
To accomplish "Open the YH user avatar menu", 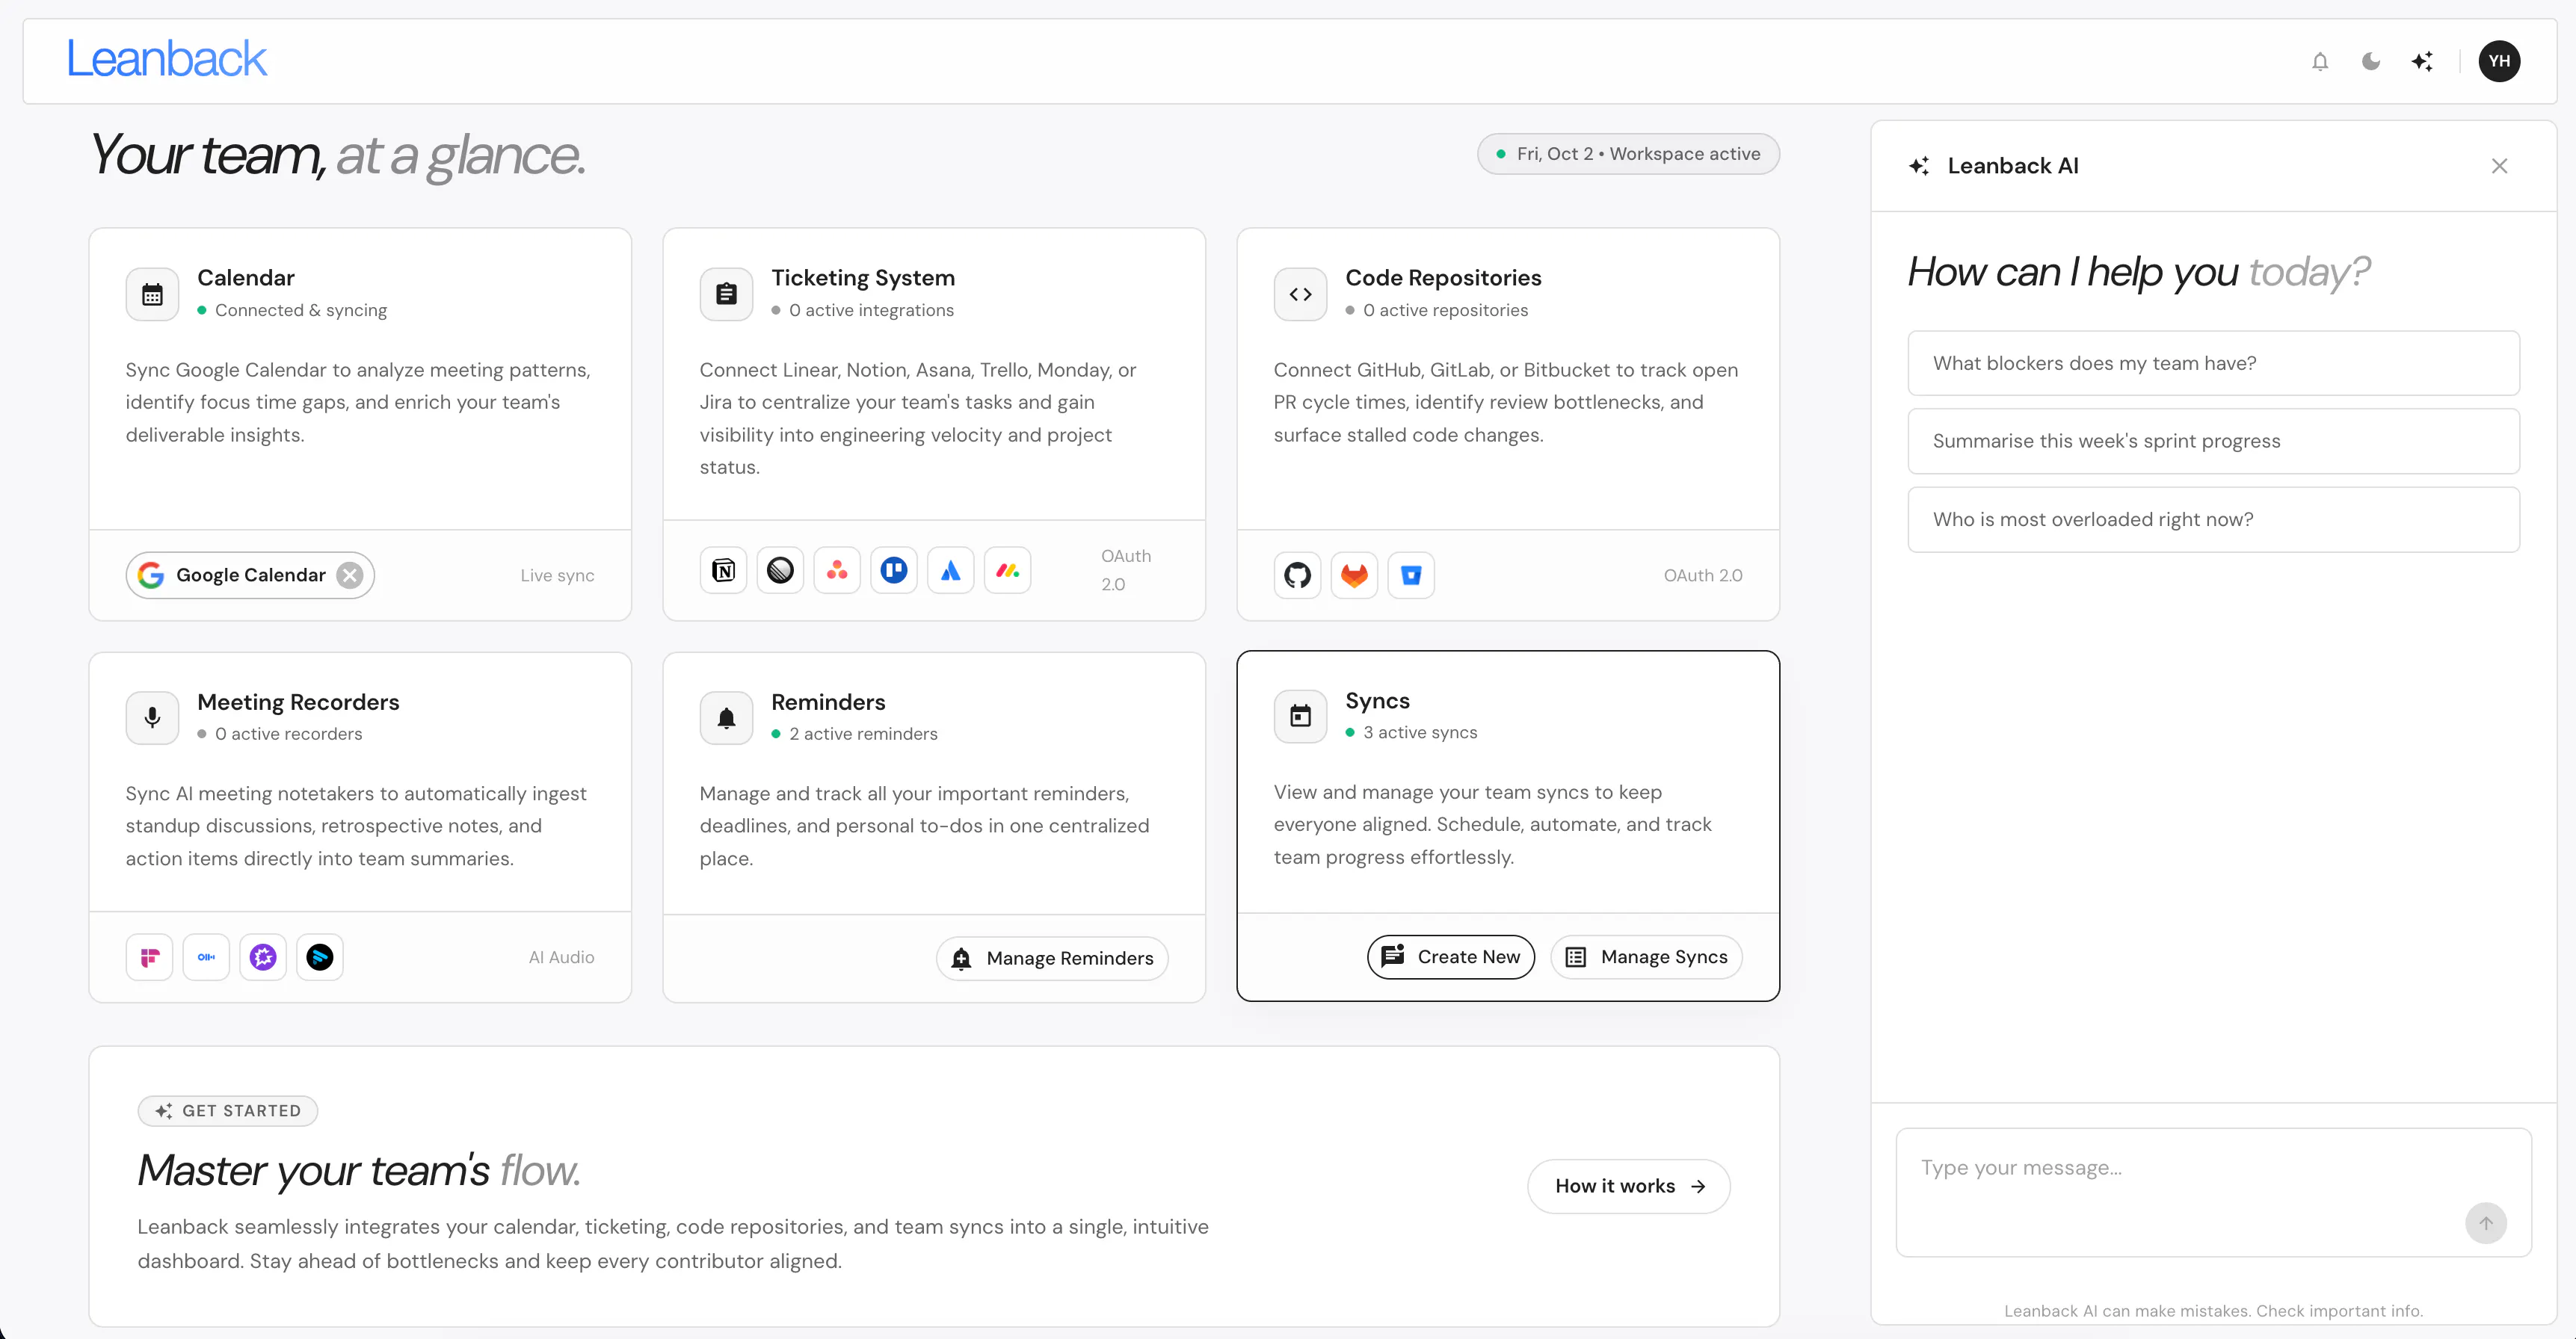I will pyautogui.click(x=2499, y=61).
